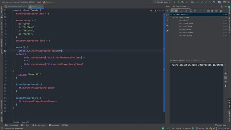Viewport: 231px width, 130px height.
Task: Change the LF line separator in status bar
Action: [x=173, y=129]
